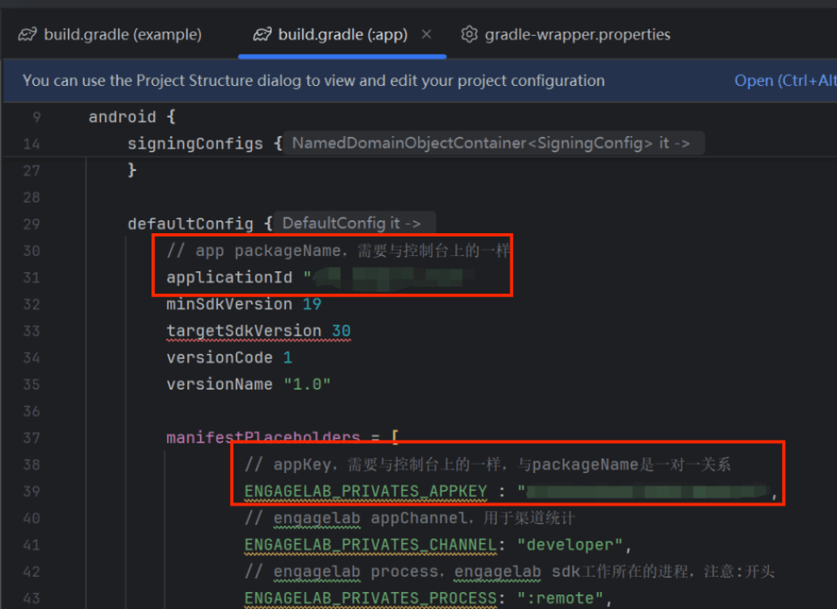
Task: Close the build.gradle (:app) tab
Action: (x=426, y=35)
